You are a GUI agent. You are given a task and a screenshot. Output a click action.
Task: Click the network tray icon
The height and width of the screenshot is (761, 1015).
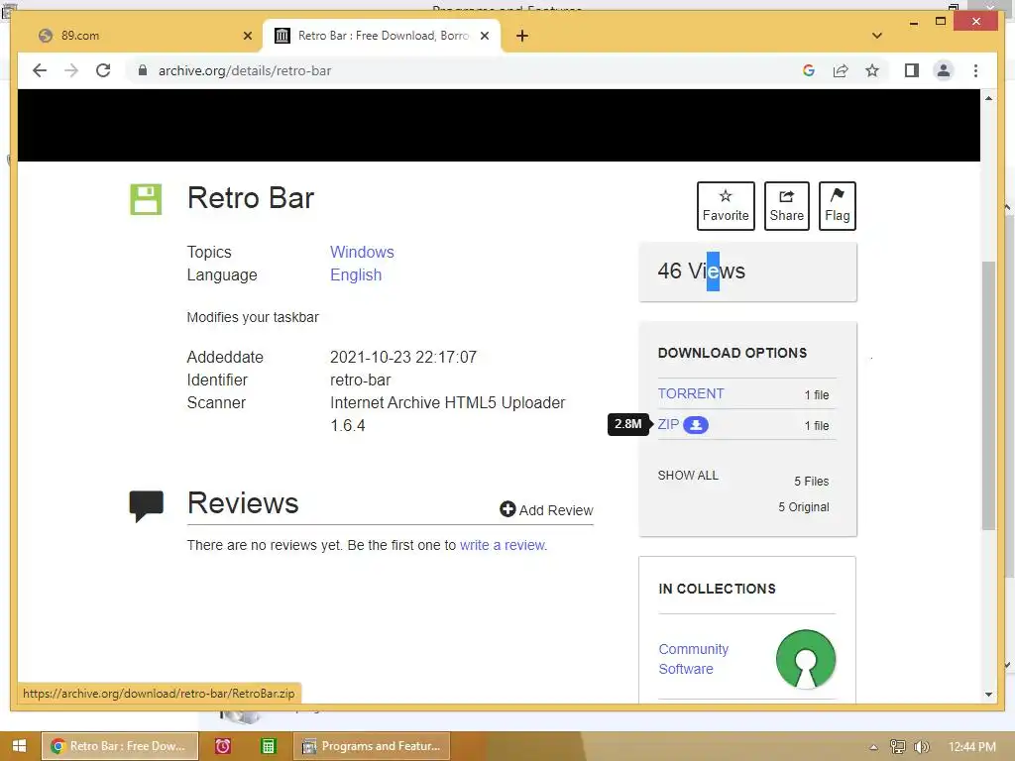click(x=897, y=747)
